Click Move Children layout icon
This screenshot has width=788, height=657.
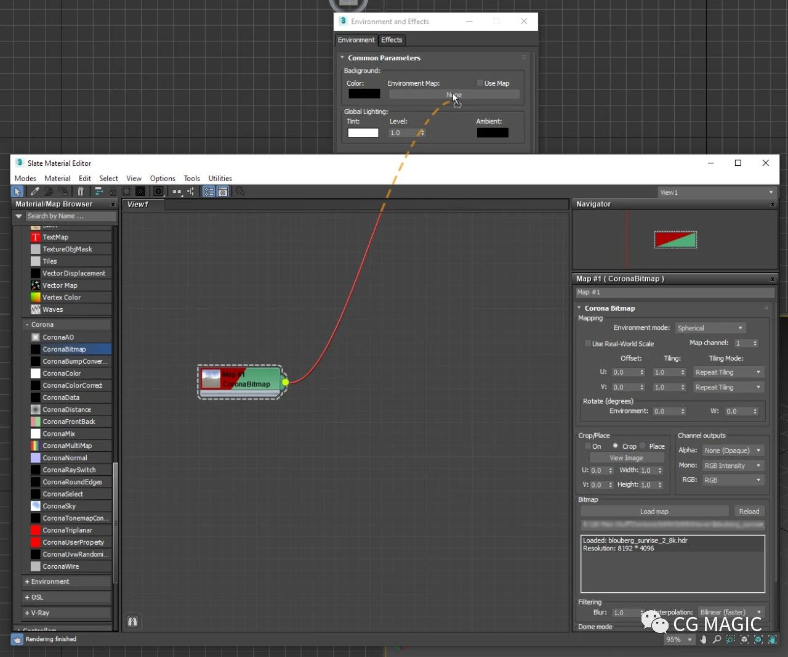98,192
